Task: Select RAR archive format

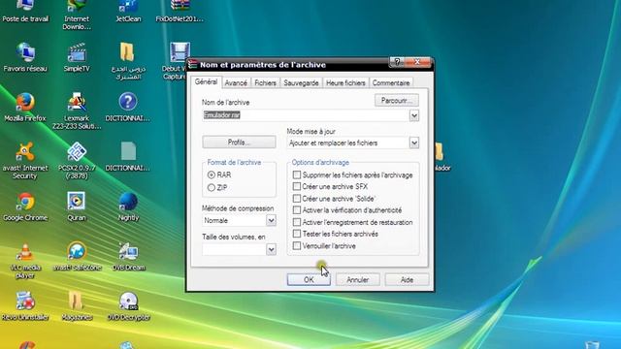Action: [x=212, y=174]
